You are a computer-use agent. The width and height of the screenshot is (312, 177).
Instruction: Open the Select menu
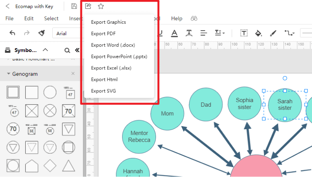[51, 19]
